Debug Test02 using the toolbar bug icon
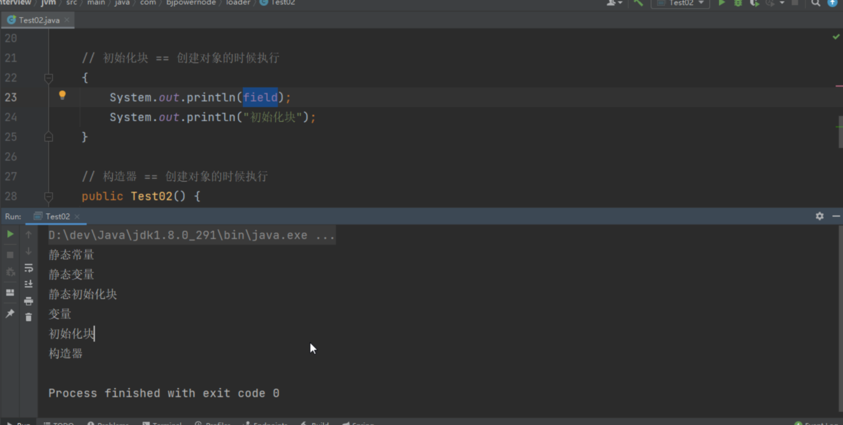The width and height of the screenshot is (843, 425). click(738, 3)
